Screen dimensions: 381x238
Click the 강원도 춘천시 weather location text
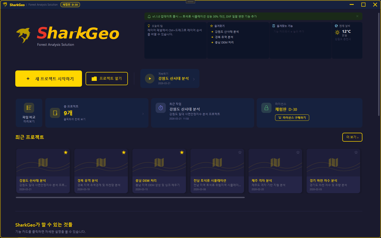(343, 39)
